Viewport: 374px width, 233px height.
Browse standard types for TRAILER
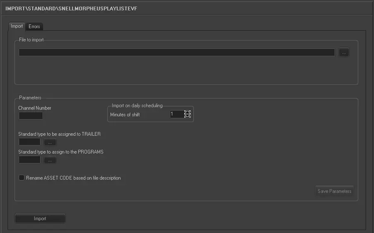(x=50, y=142)
